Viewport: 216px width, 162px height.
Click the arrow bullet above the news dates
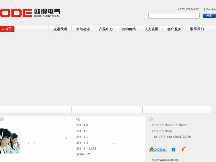click(78, 119)
